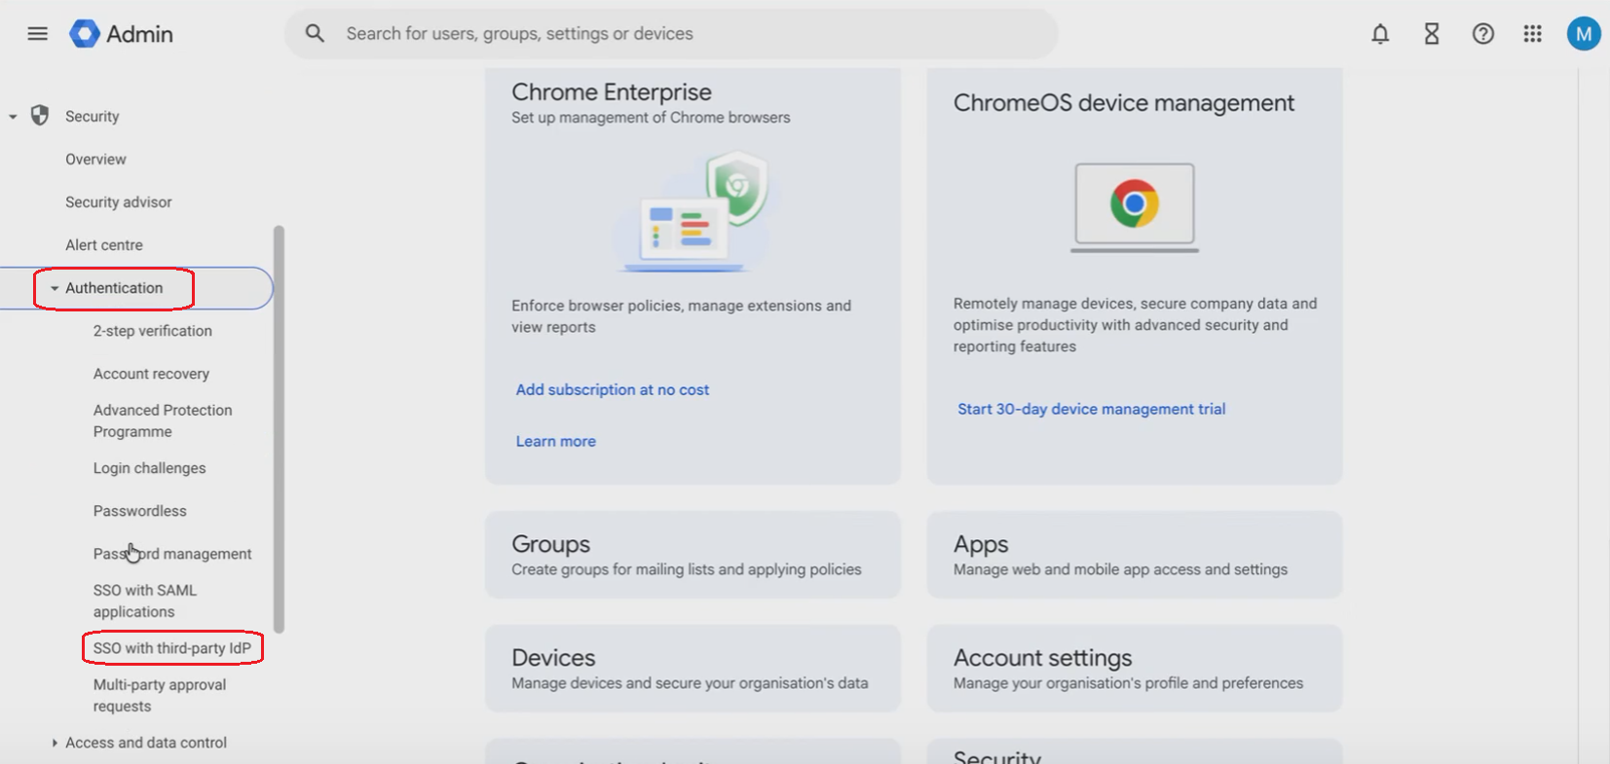This screenshot has height=764, width=1610.
Task: Open the Google apps grid
Action: [1532, 34]
